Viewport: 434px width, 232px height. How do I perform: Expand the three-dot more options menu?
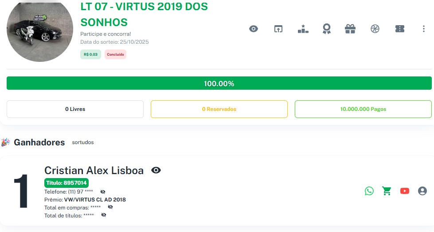click(423, 29)
